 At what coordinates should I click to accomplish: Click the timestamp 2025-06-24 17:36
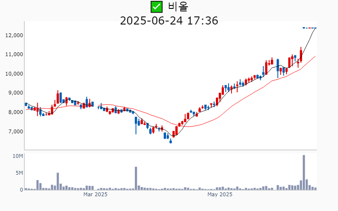(169, 21)
